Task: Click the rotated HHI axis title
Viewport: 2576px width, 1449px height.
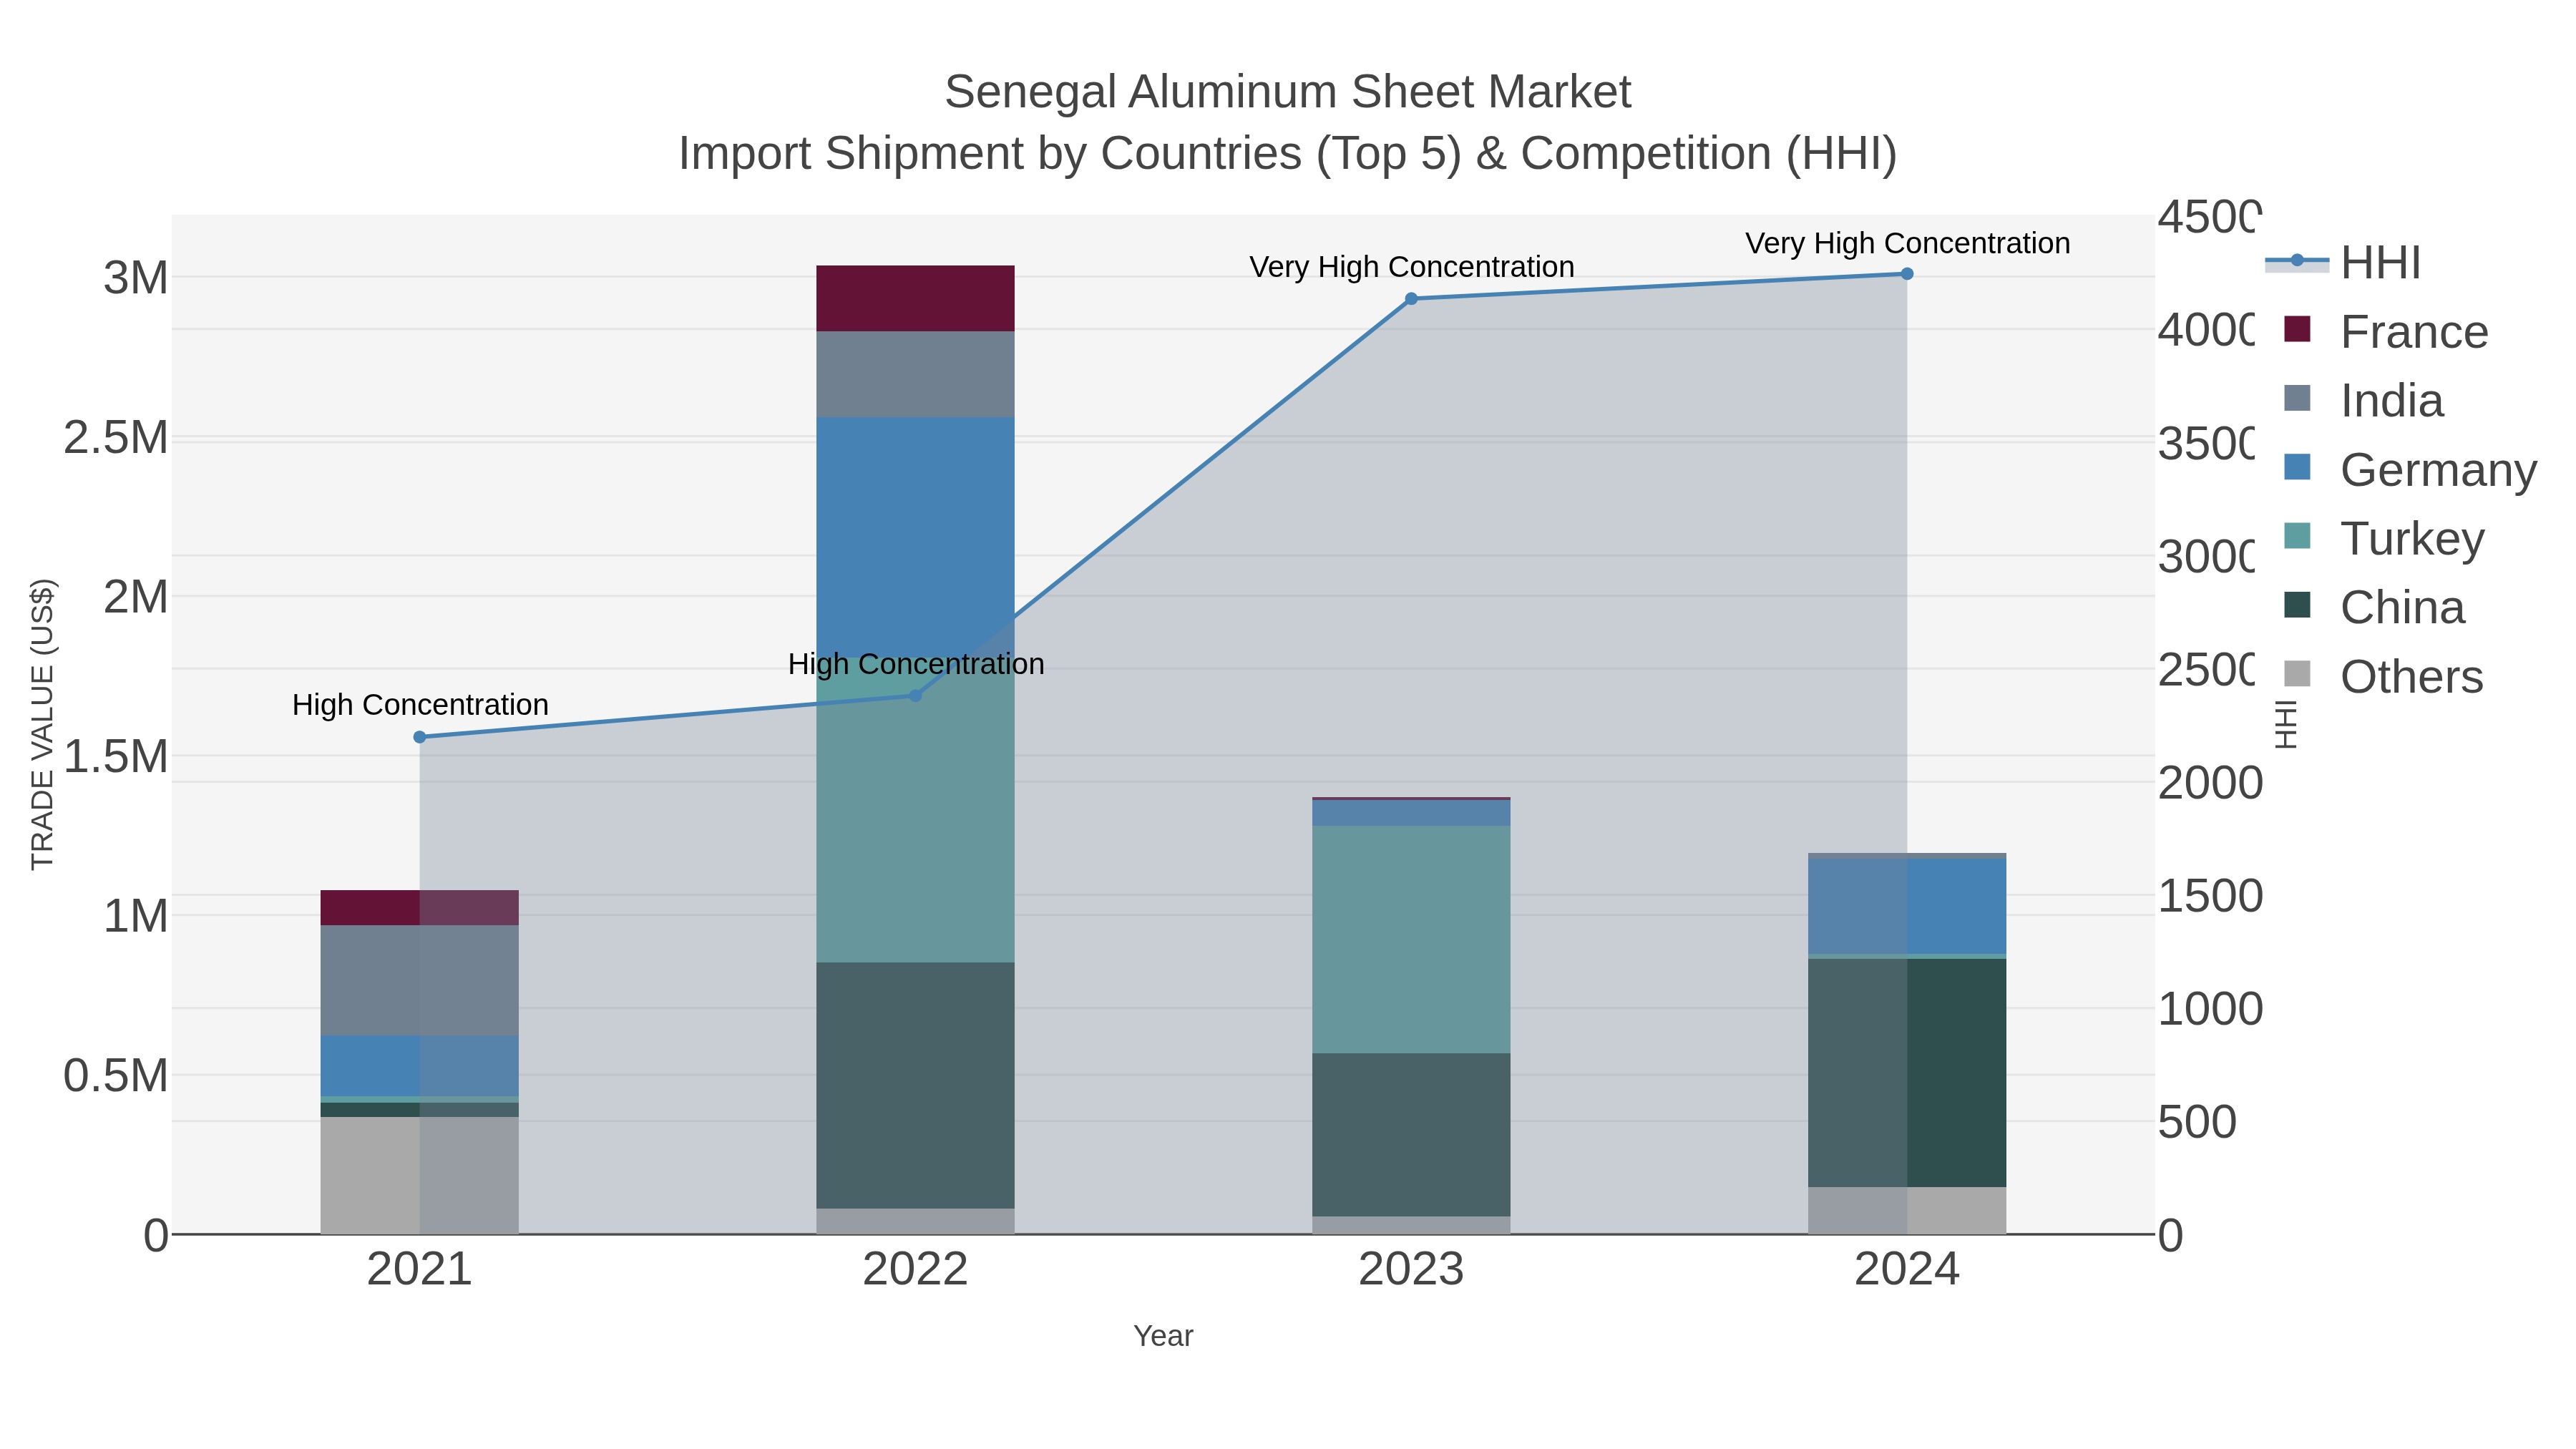Action: coord(2286,724)
